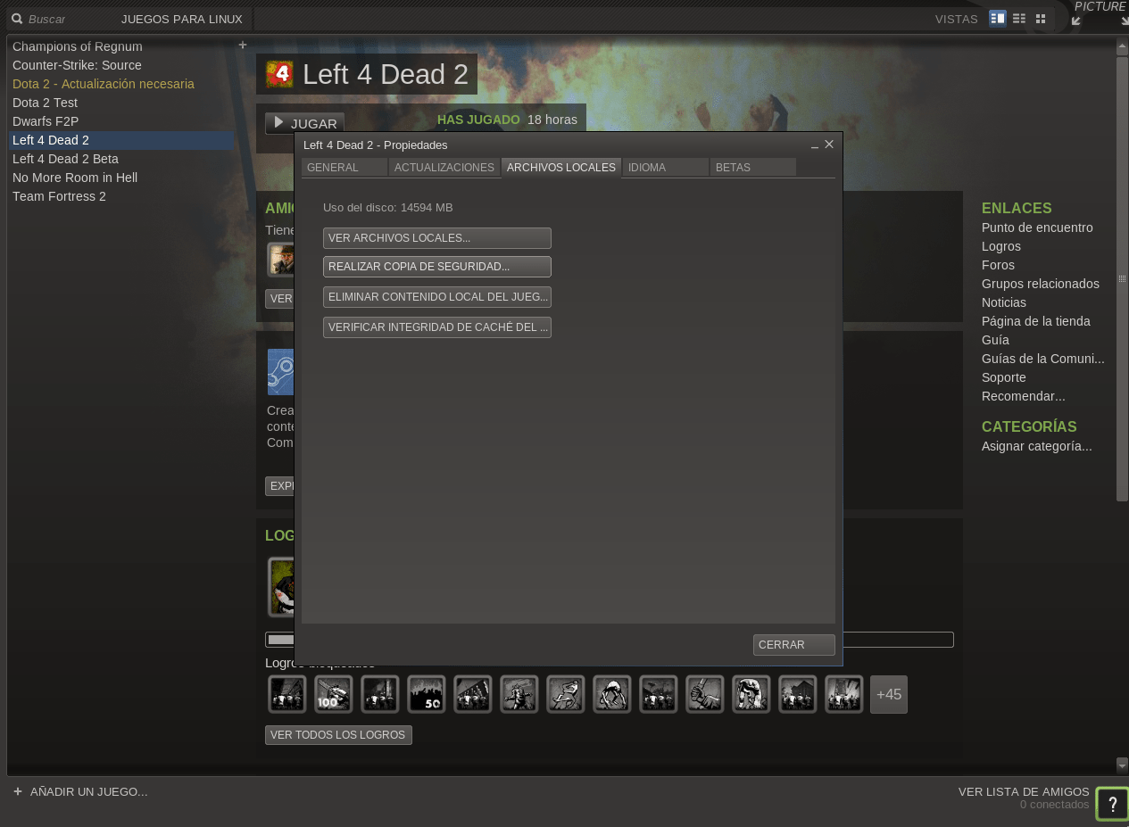This screenshot has width=1129, height=827.
Task: Open the Guías de la Comuni... link
Action: point(1043,359)
